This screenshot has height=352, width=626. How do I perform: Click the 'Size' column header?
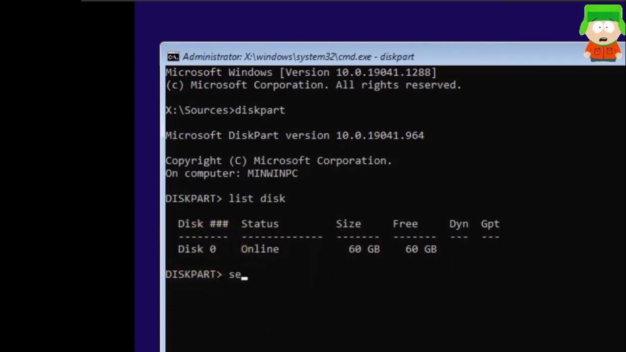click(348, 224)
